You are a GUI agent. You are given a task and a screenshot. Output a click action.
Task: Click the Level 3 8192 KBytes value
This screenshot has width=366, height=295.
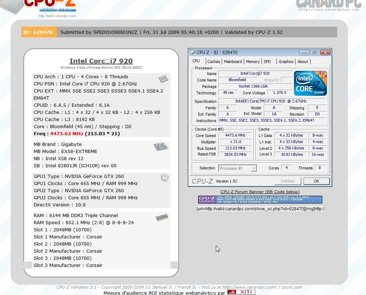[291, 154]
